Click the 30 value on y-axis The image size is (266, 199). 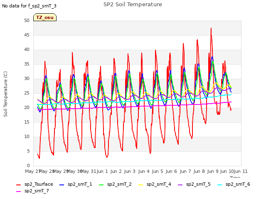click(x=27, y=78)
